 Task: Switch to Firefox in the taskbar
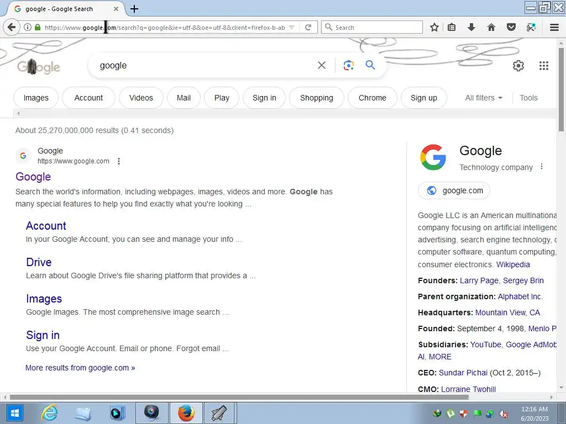[x=186, y=413]
